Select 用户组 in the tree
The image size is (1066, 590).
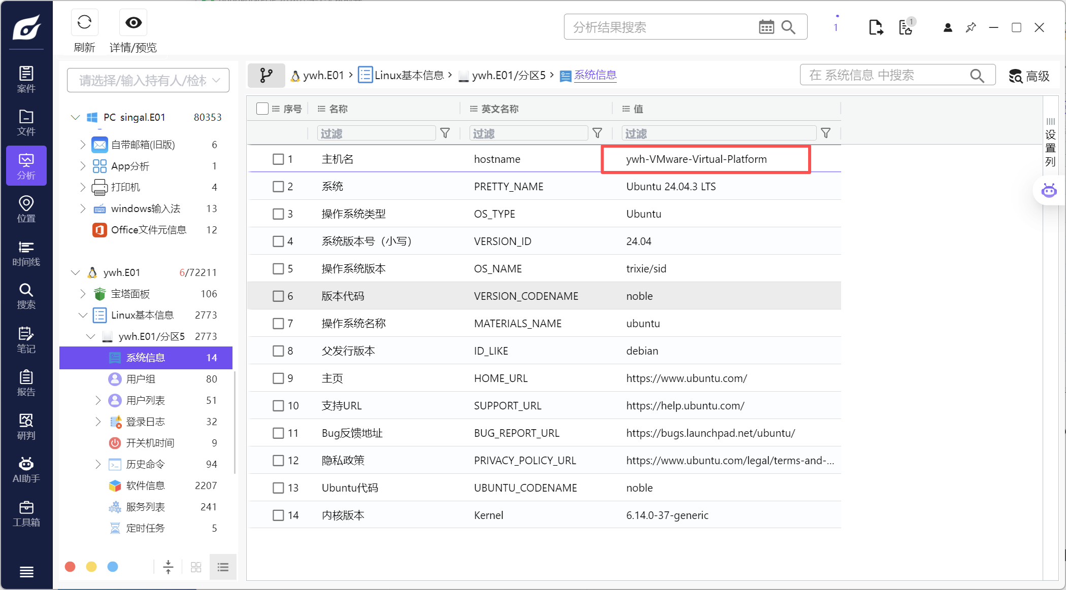coord(141,379)
